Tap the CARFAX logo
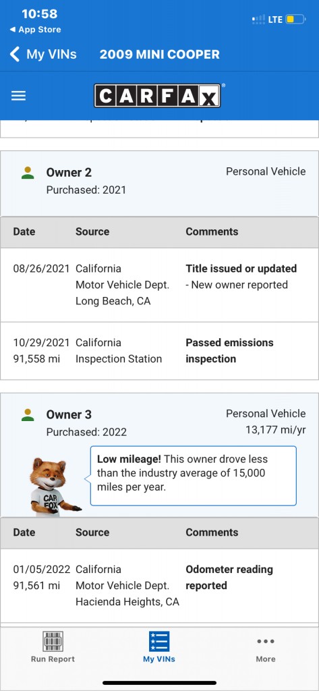319x691 pixels. [157, 96]
